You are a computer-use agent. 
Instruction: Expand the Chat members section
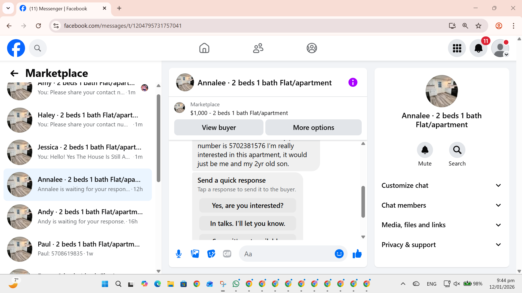(441, 205)
